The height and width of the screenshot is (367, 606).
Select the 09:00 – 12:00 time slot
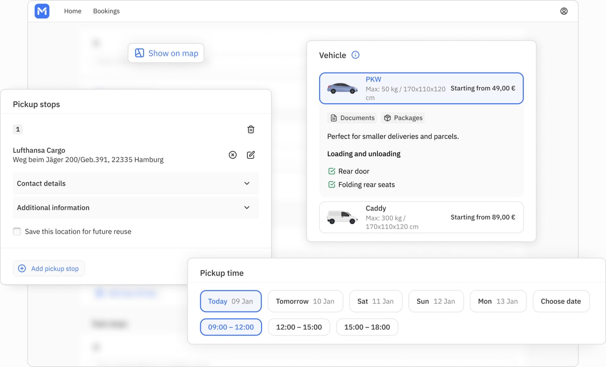coord(231,327)
